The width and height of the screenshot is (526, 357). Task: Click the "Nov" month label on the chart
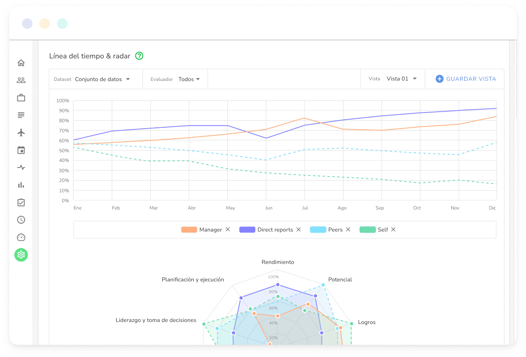(455, 208)
